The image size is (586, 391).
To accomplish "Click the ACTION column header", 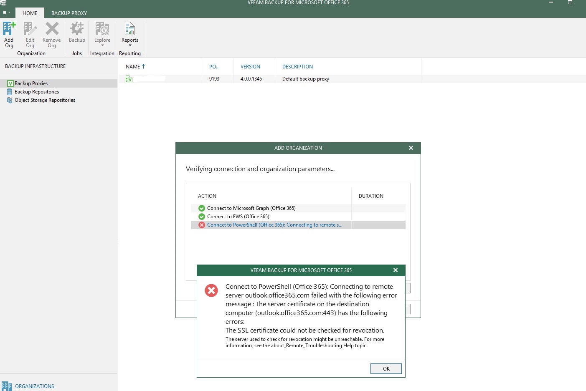I will coord(207,196).
